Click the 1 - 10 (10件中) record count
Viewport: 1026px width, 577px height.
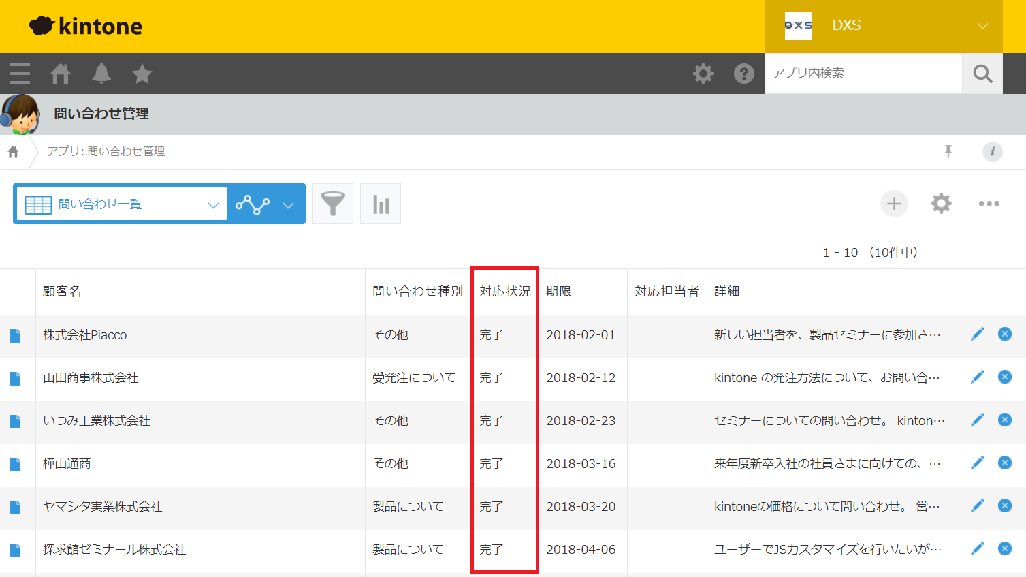point(871,253)
